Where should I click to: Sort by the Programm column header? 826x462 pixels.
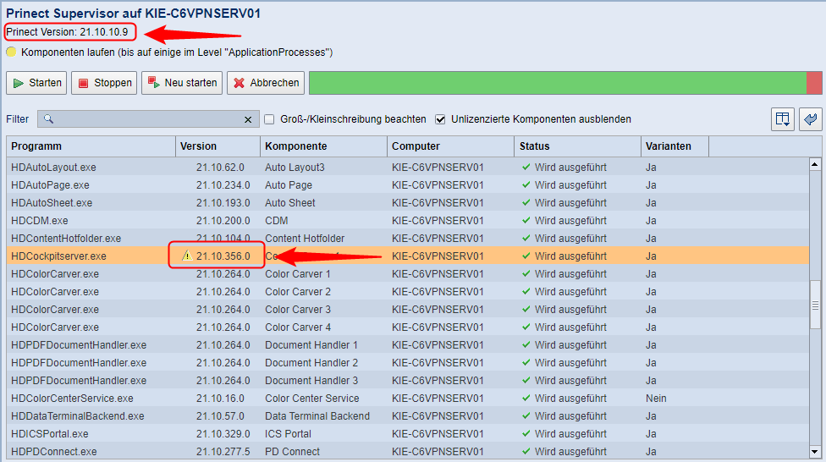coord(91,146)
